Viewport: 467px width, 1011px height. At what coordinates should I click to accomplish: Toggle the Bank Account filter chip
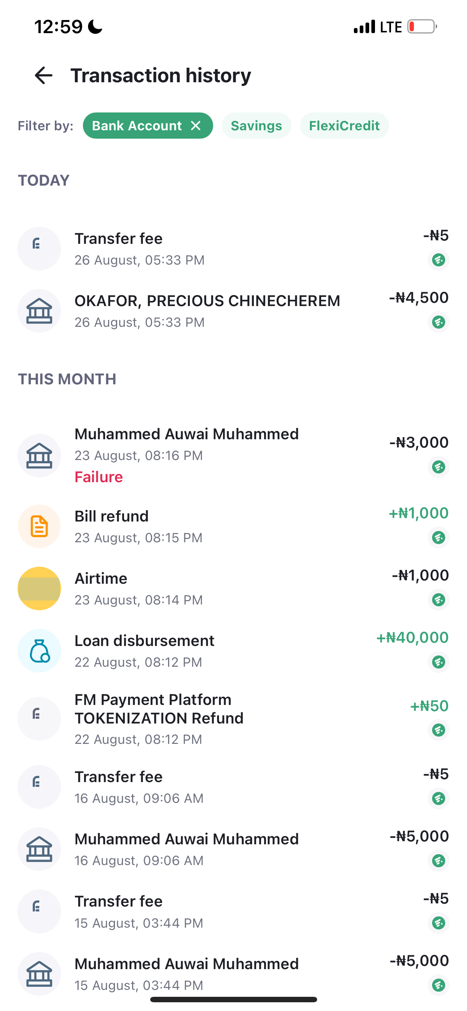pos(136,126)
